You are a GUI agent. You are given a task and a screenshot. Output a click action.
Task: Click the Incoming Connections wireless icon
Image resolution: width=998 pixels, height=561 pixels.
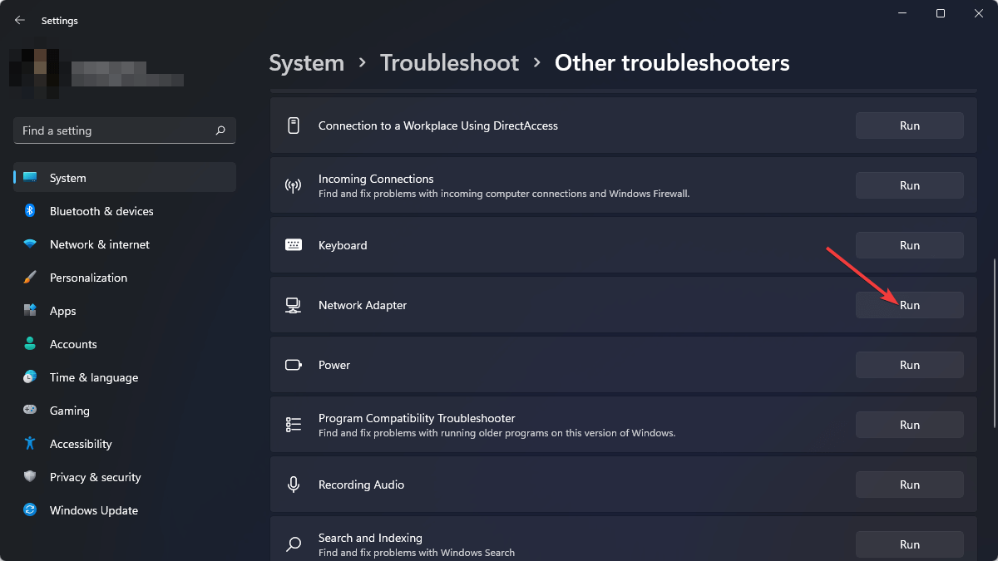coord(293,185)
